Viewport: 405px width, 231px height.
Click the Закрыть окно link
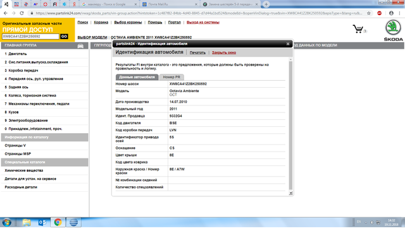click(224, 52)
